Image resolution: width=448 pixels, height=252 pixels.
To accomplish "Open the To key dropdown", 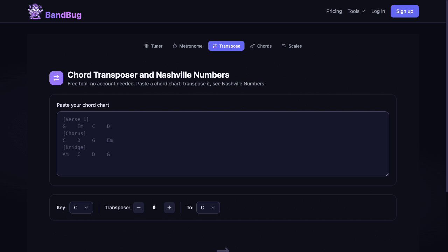I will click(208, 207).
